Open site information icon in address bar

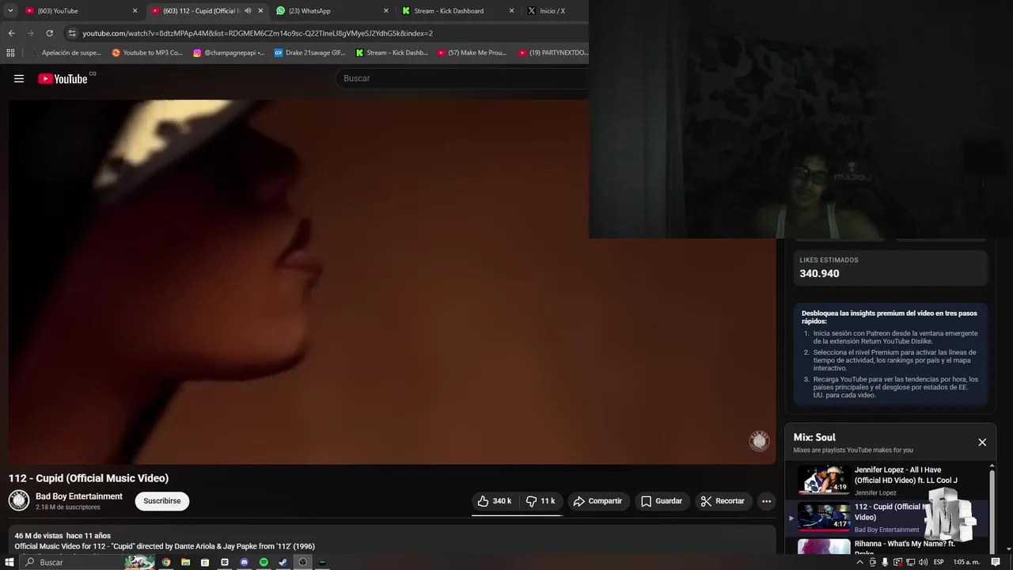[72, 33]
